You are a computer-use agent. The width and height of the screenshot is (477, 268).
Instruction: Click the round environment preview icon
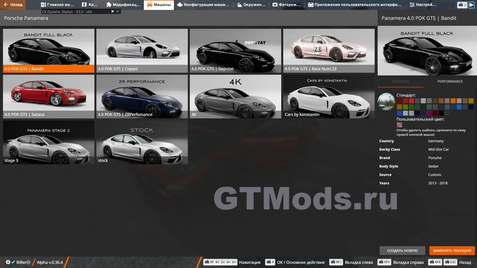point(386,102)
